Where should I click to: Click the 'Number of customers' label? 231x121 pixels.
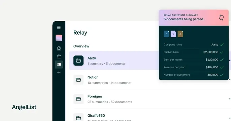click(177, 75)
